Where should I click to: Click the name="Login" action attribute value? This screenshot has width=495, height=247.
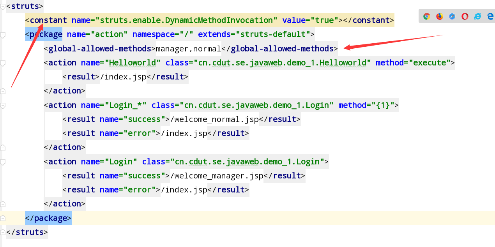coord(121,162)
